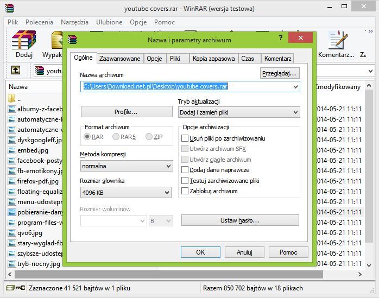
Task: Click the Anuluj button
Action: (244, 252)
